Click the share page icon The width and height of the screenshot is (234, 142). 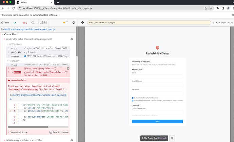206,8
